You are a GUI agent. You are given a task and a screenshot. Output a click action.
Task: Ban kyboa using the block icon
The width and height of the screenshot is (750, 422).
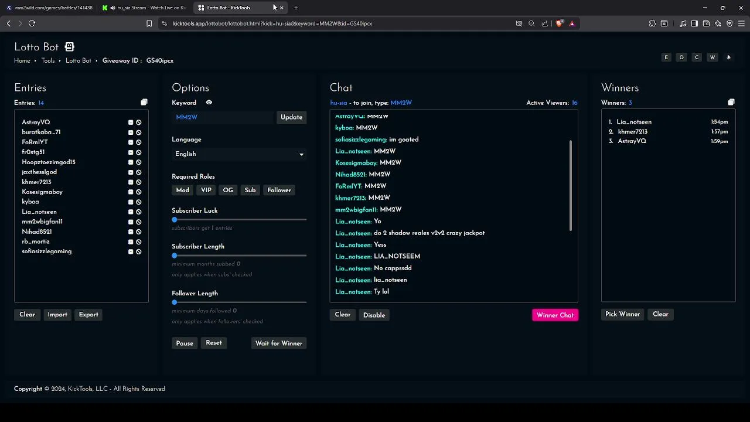139,202
